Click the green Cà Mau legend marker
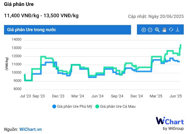The width and height of the screenshot is (188, 134). point(97,106)
